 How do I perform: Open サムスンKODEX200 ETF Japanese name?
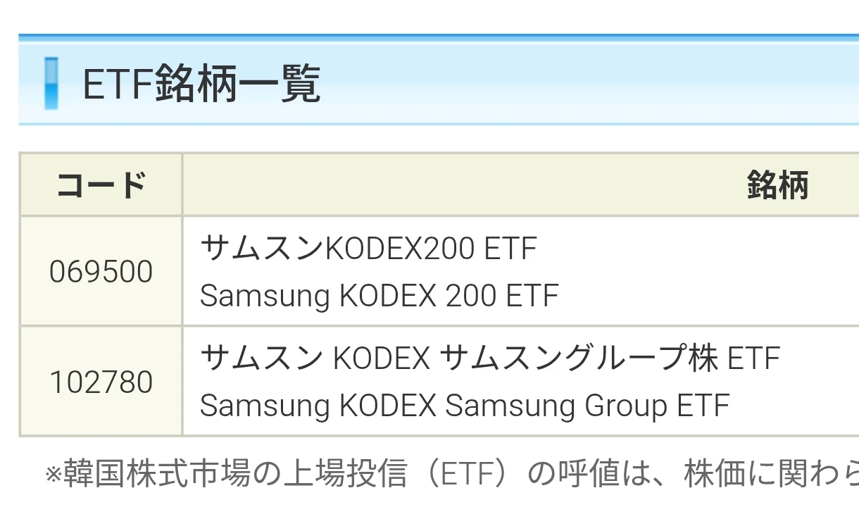pos(368,249)
